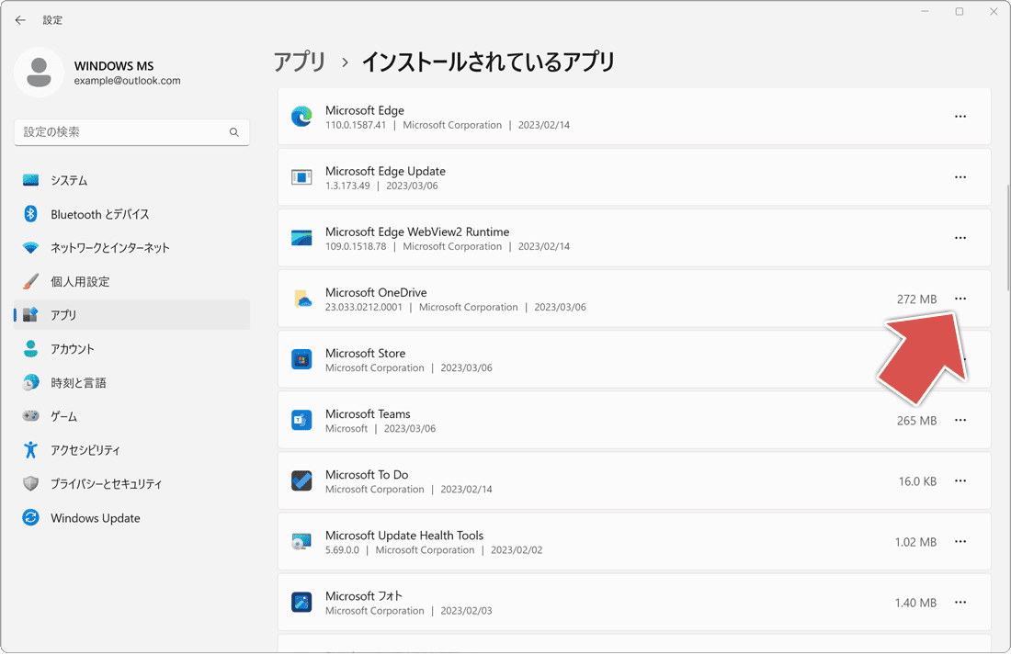The width and height of the screenshot is (1011, 655).
Task: Open options menu for Microsoft OneDrive
Action: pos(960,299)
